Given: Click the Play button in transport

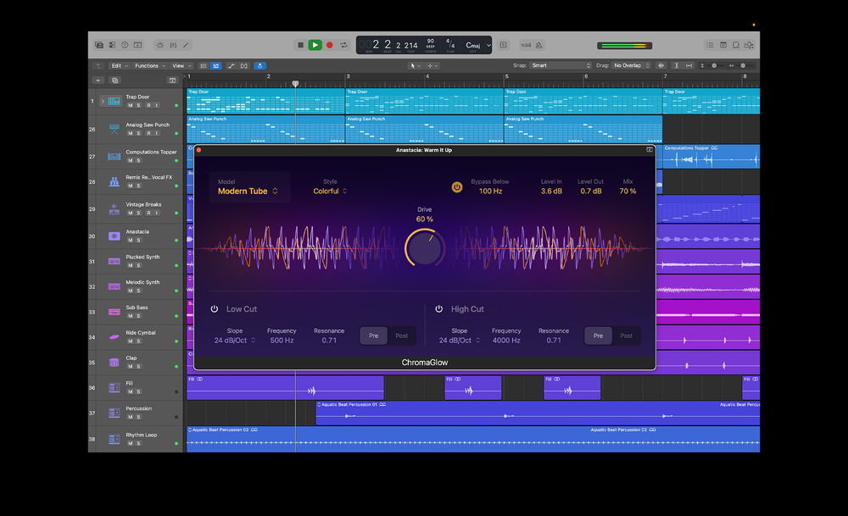Looking at the screenshot, I should click(315, 45).
